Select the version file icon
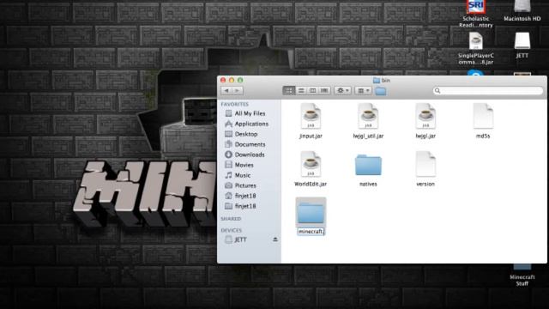Viewport: 549px width, 309px height. click(x=425, y=164)
